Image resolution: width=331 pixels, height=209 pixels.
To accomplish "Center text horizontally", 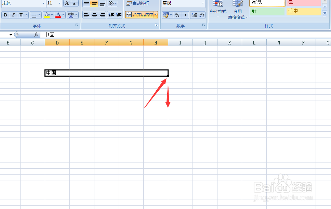I will [x=94, y=15].
